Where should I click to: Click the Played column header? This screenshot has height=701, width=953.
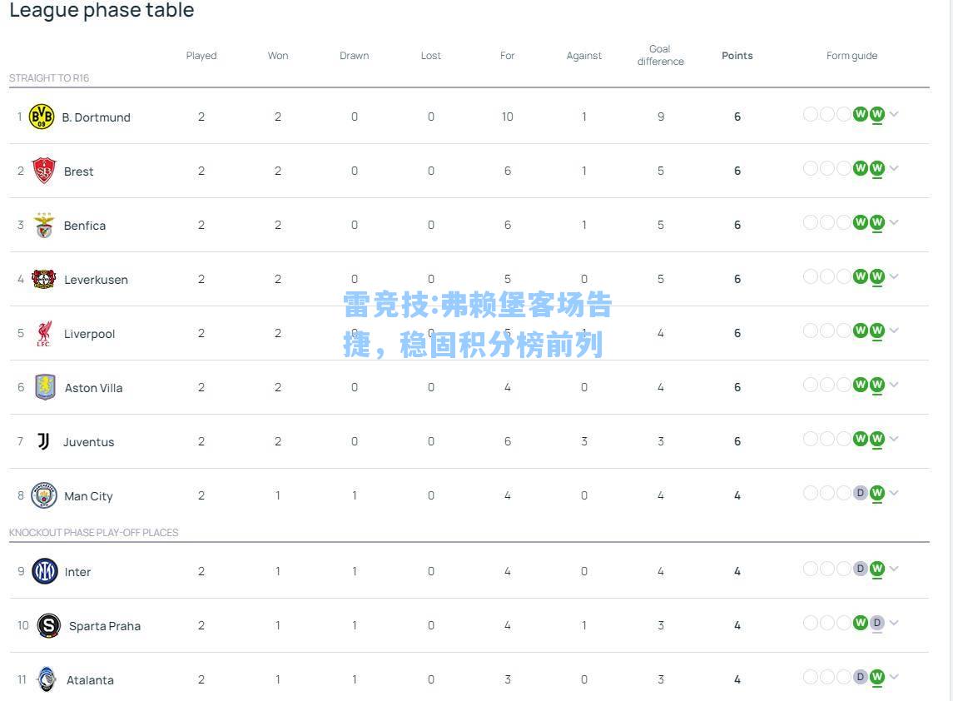coord(201,55)
